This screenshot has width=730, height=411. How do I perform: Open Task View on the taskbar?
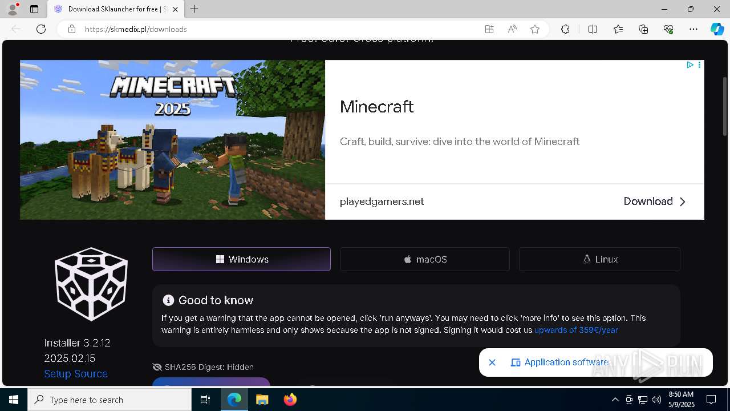pos(205,400)
